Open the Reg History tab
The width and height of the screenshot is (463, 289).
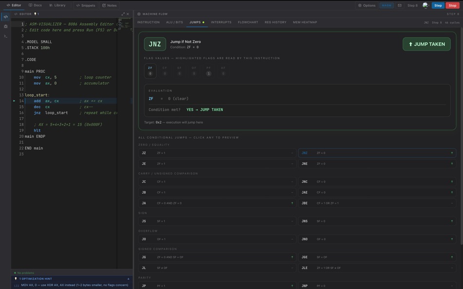275,22
